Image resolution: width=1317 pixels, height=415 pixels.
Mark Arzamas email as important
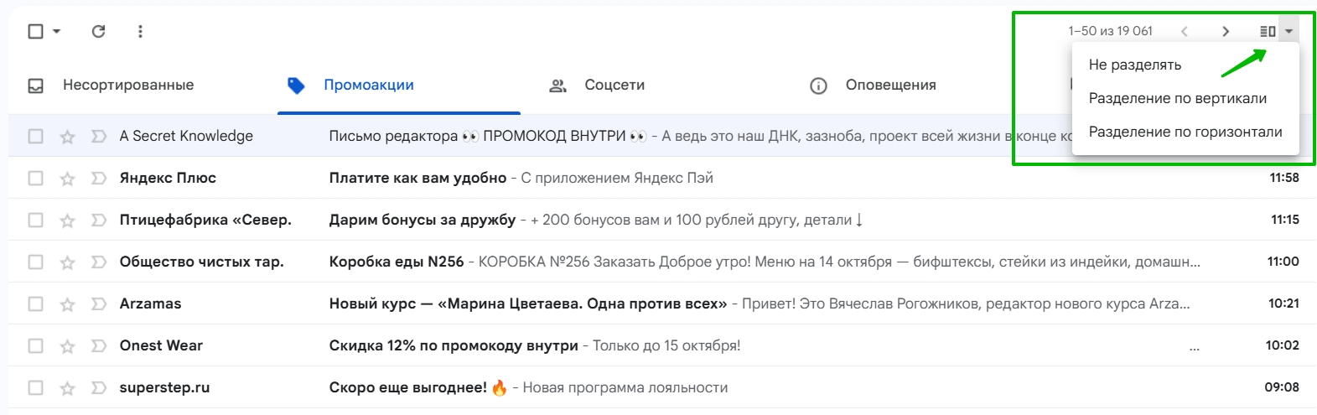click(99, 304)
